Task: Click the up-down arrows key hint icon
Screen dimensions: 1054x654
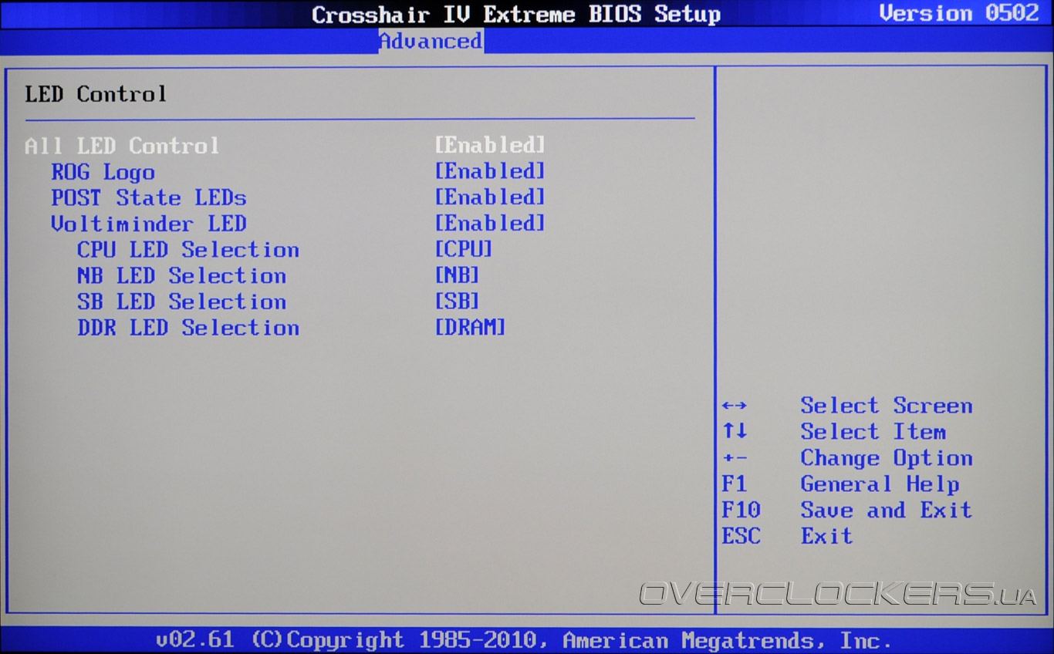Action: coord(735,432)
